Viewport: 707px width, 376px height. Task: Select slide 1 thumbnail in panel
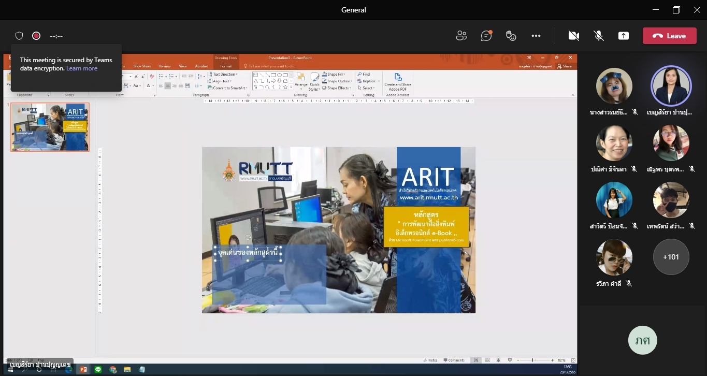(50, 127)
